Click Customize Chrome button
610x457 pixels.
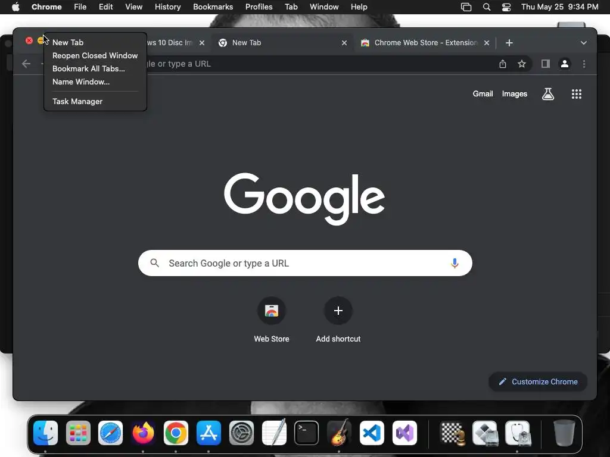[x=538, y=381]
